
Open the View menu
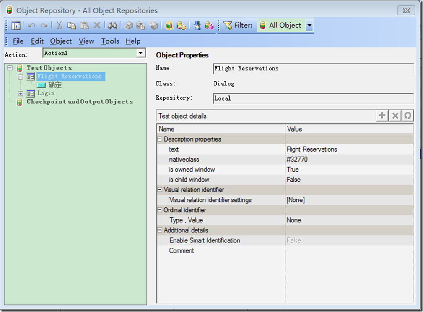pos(86,41)
